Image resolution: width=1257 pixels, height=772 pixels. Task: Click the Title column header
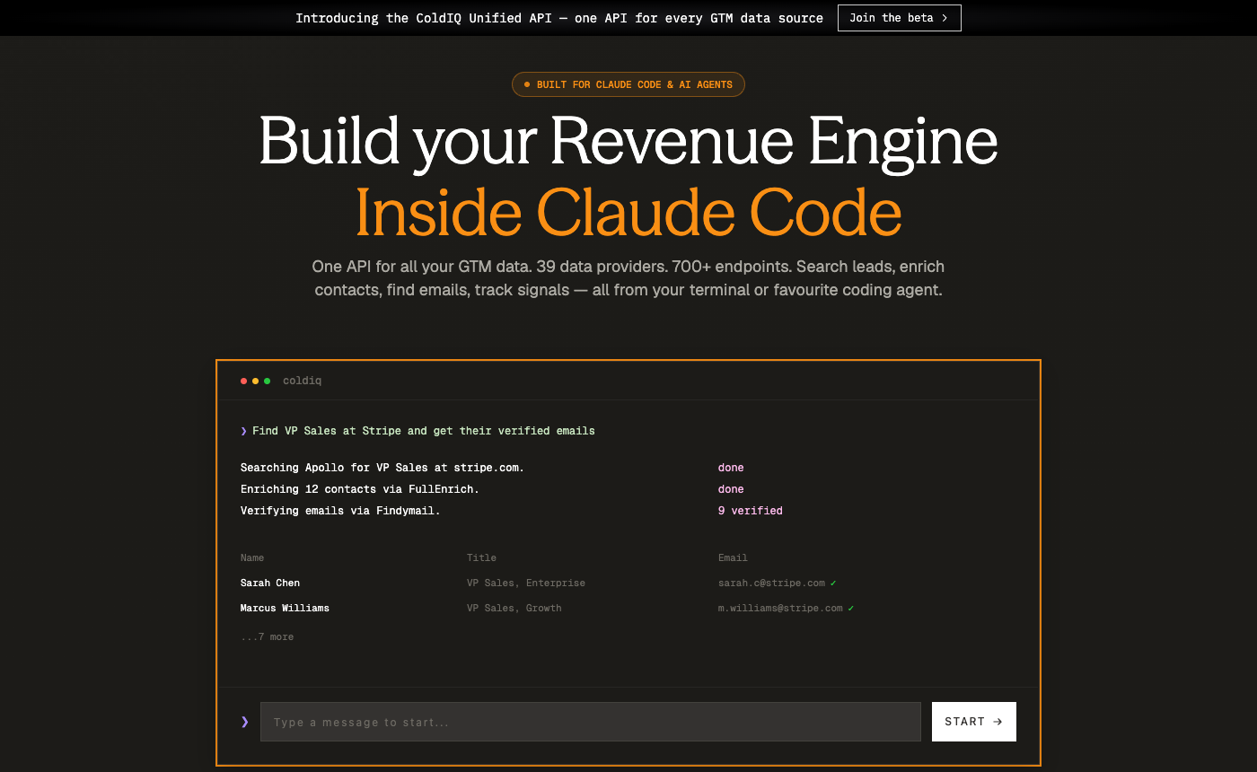tap(481, 557)
